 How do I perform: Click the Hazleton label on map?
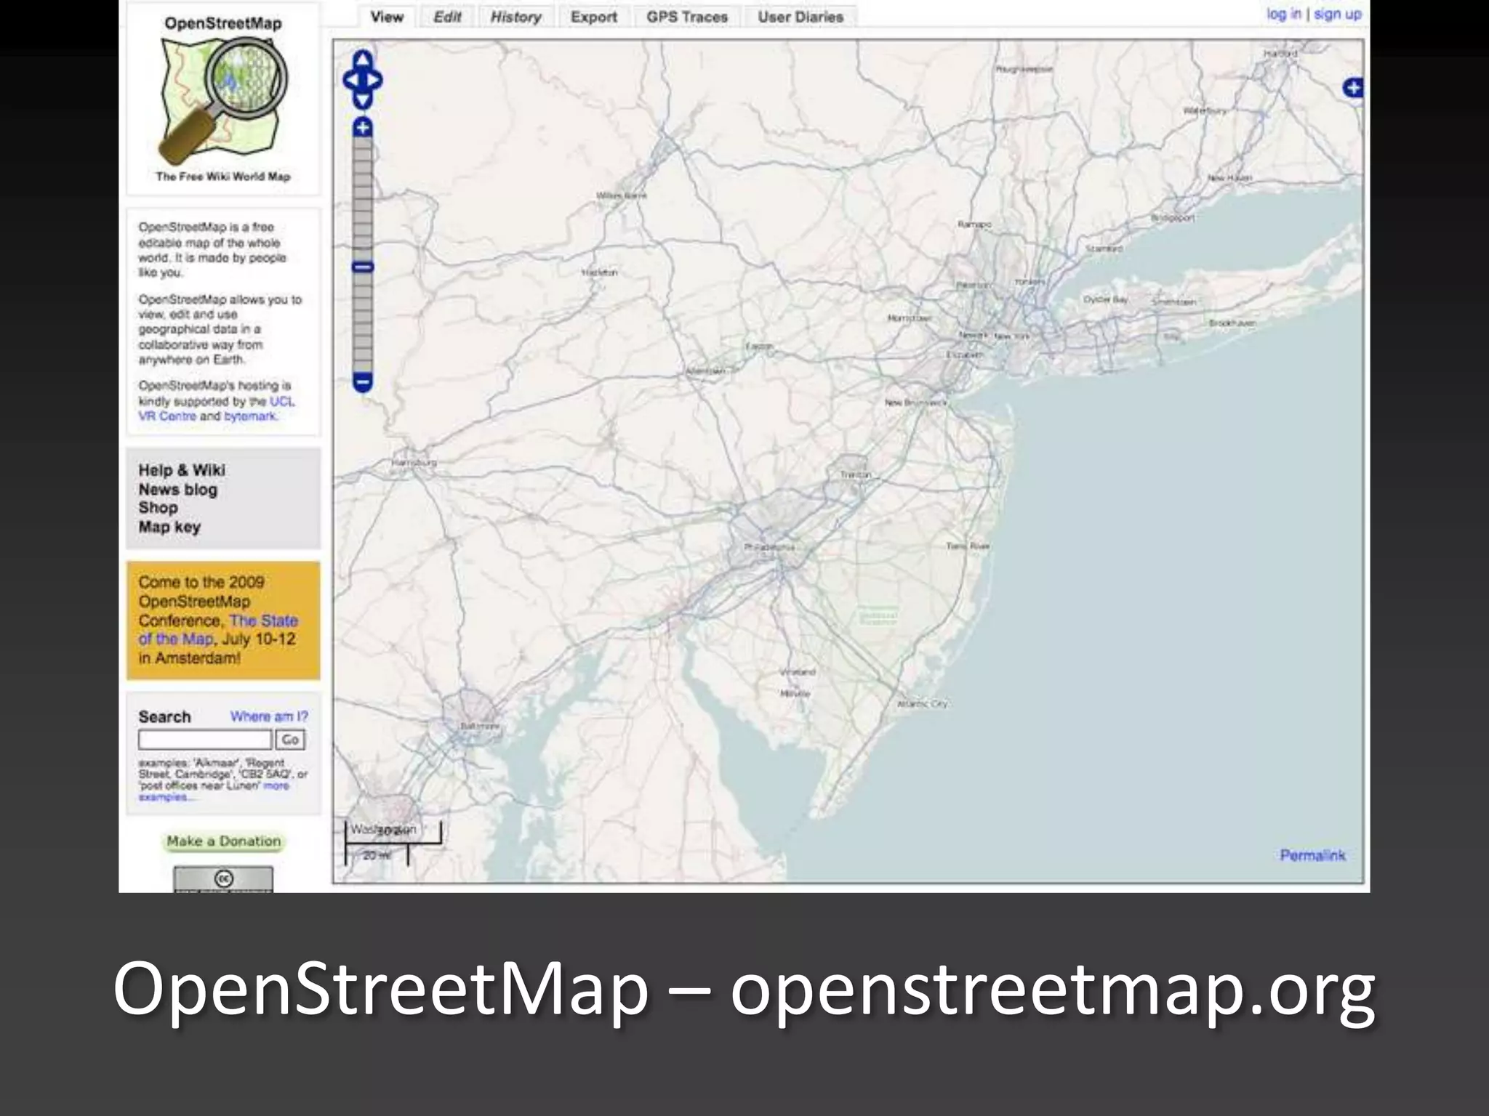[x=600, y=272]
